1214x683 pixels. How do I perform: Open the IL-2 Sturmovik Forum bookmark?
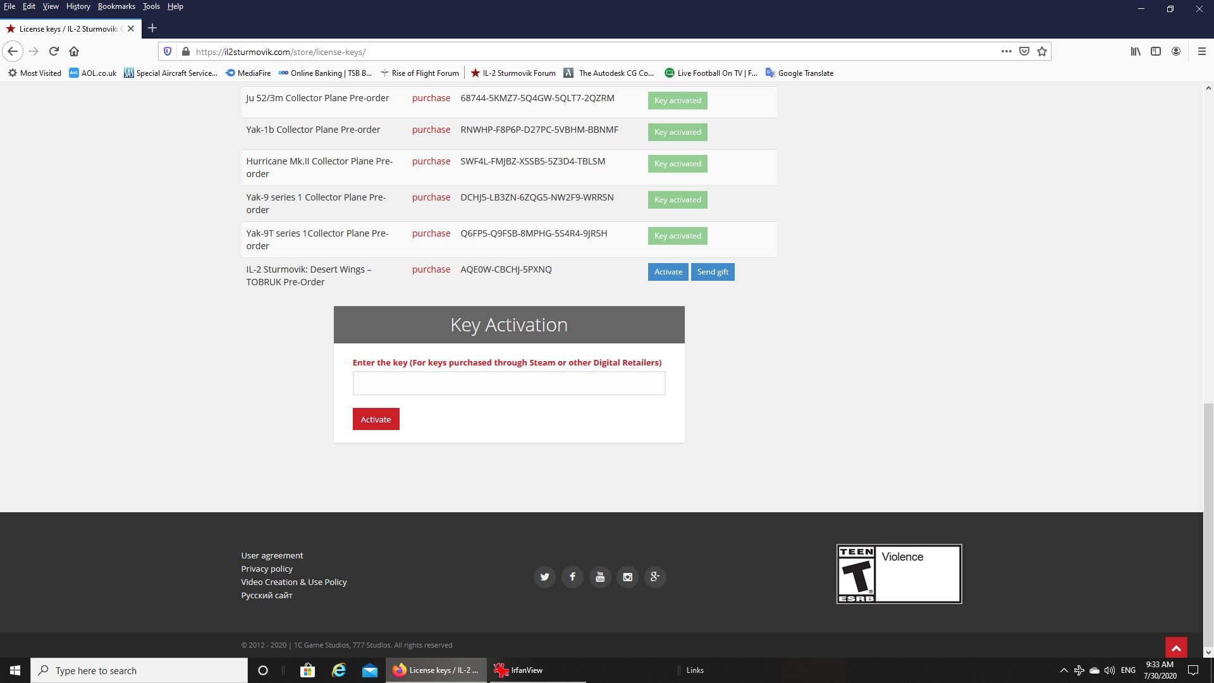[513, 73]
